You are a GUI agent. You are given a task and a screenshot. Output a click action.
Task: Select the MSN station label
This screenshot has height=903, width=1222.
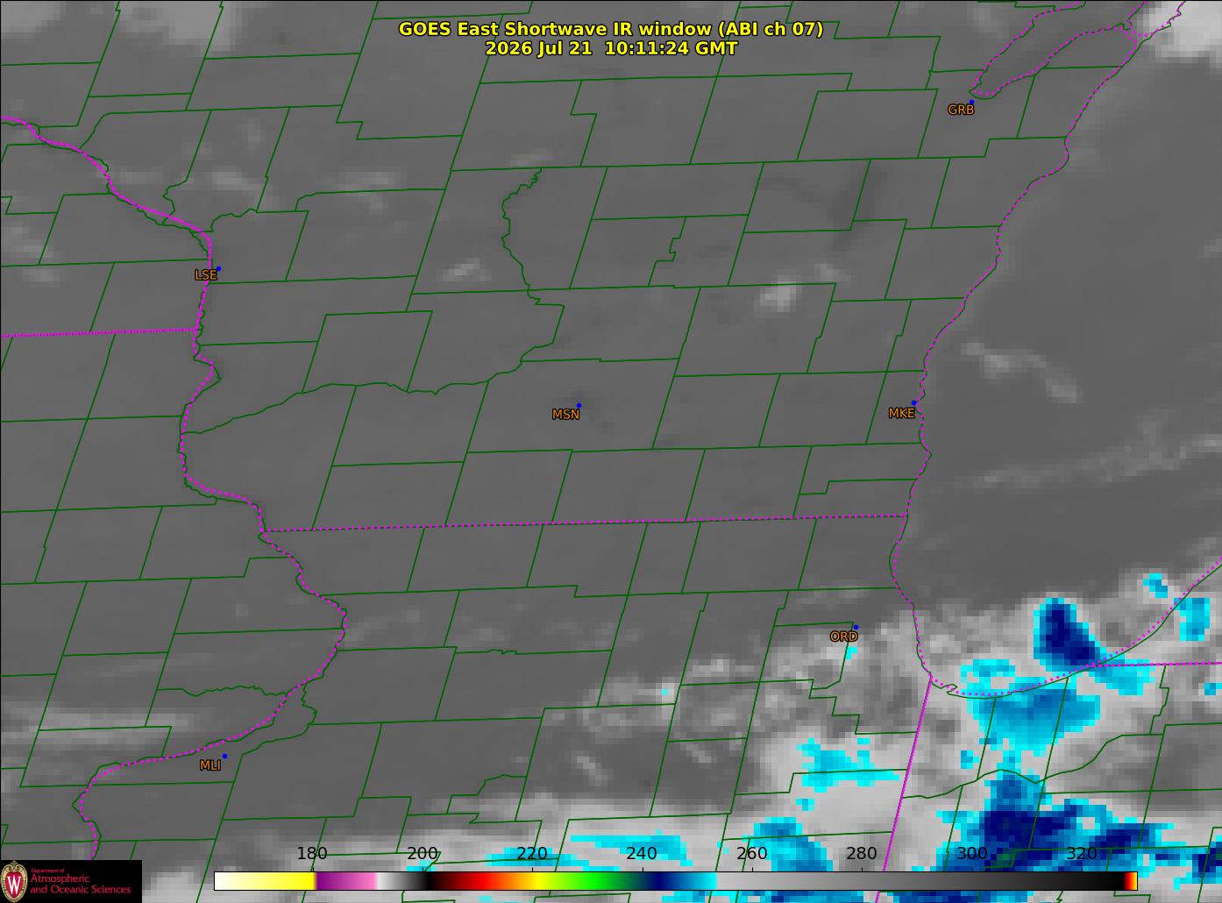(565, 415)
